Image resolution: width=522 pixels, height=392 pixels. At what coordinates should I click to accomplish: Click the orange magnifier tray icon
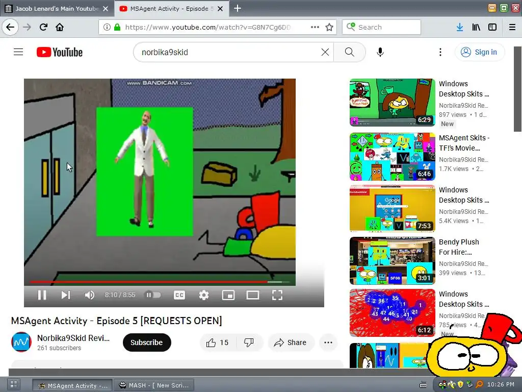click(x=479, y=385)
